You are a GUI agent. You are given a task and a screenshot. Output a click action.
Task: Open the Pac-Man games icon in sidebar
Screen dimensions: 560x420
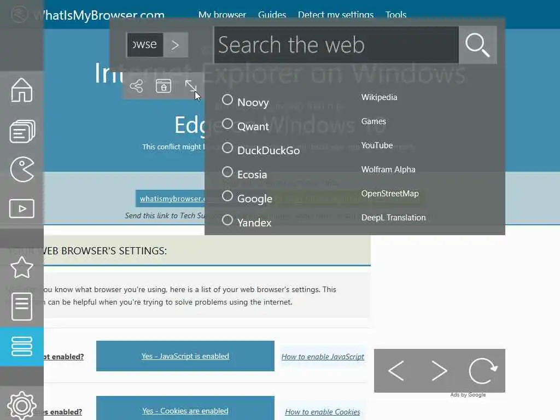22,170
